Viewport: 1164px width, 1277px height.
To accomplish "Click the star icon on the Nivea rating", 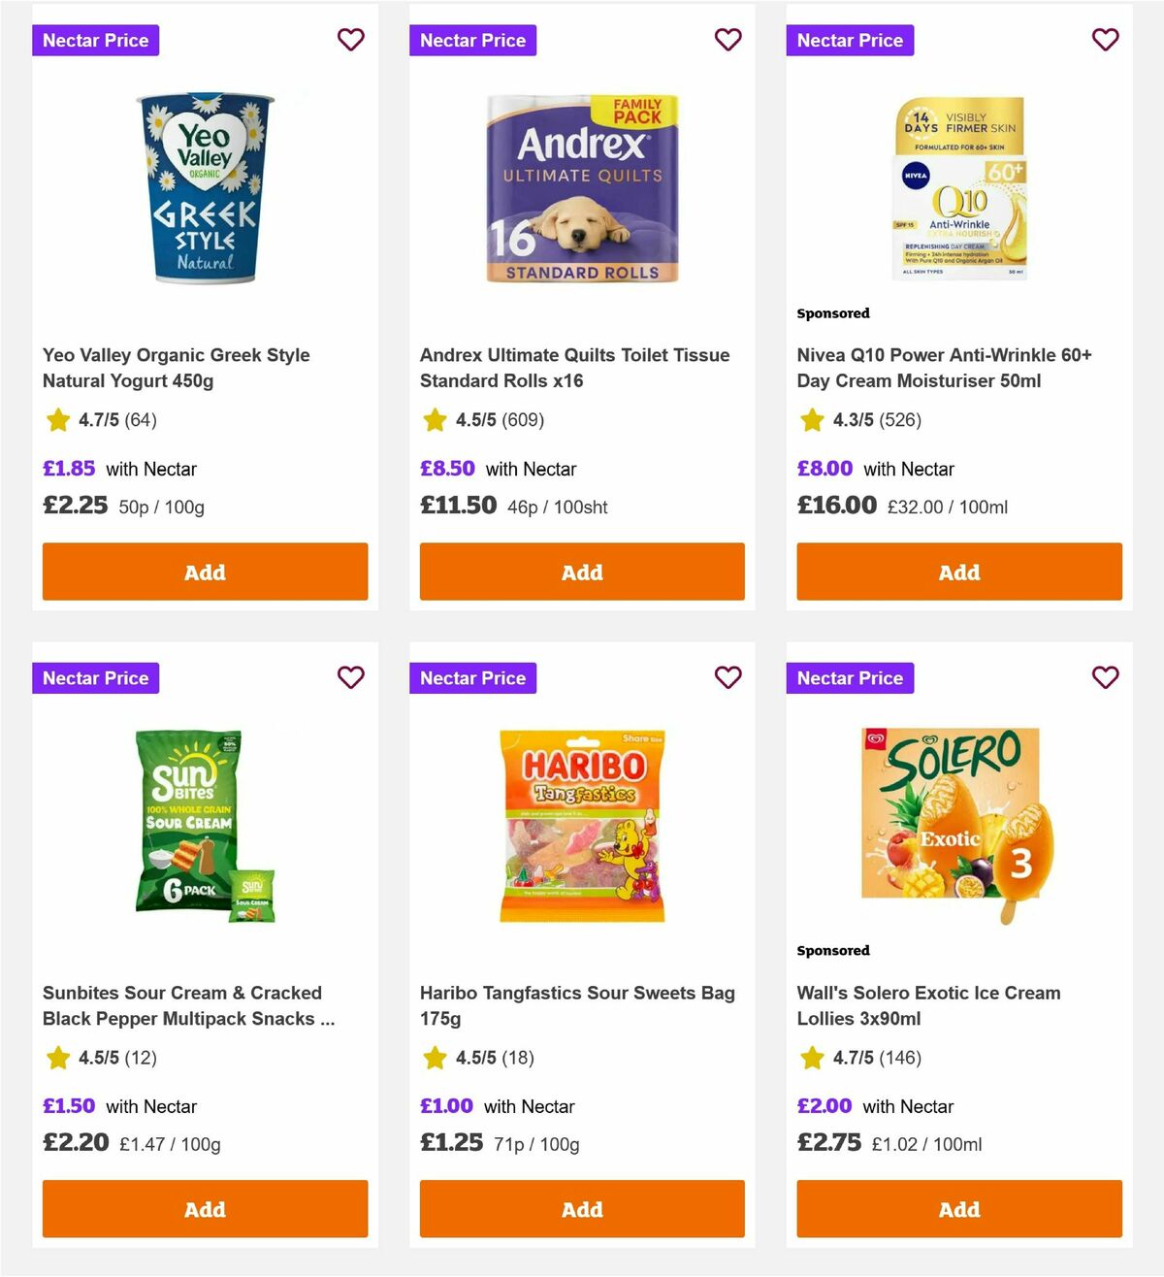I will tap(810, 419).
